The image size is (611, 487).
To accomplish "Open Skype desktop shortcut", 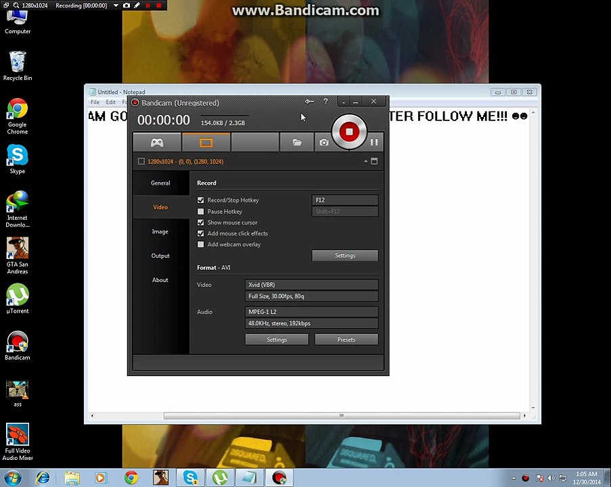I will 18,159.
